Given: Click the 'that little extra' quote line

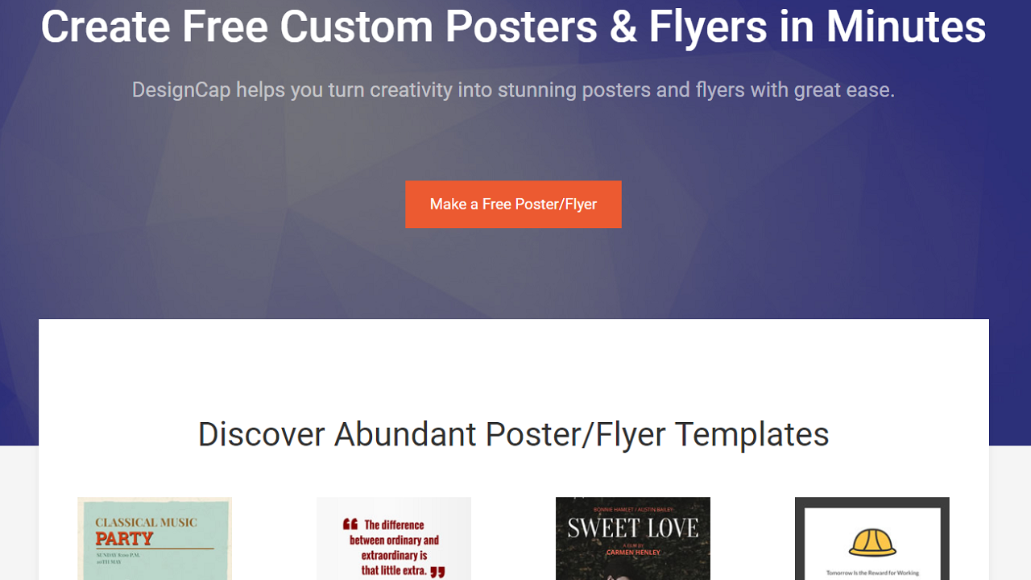Looking at the screenshot, I should [x=395, y=570].
